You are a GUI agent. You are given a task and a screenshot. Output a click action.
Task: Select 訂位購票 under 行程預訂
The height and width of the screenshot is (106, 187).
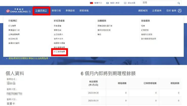point(12,26)
